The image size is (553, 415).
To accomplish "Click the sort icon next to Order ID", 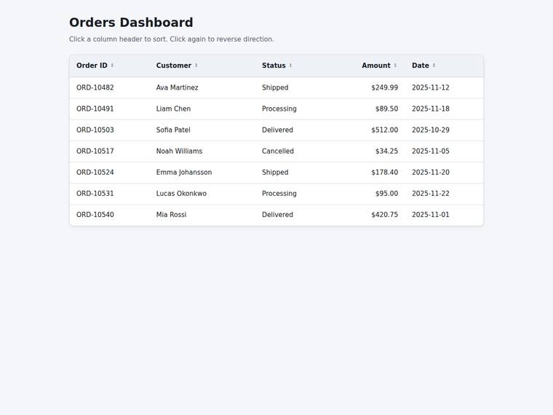I will 112,66.
